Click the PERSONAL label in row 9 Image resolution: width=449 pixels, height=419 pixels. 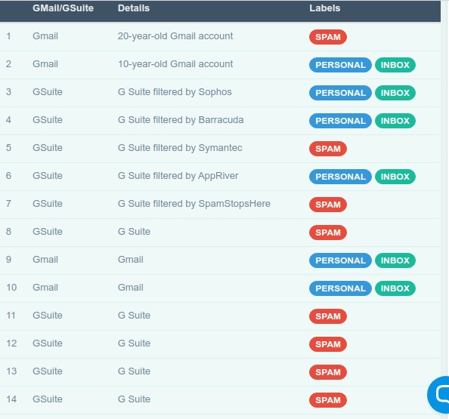[x=340, y=260]
